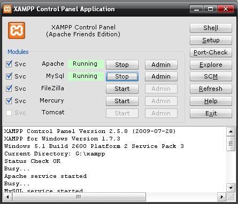Click the large orange XAMPP logo

17,30
